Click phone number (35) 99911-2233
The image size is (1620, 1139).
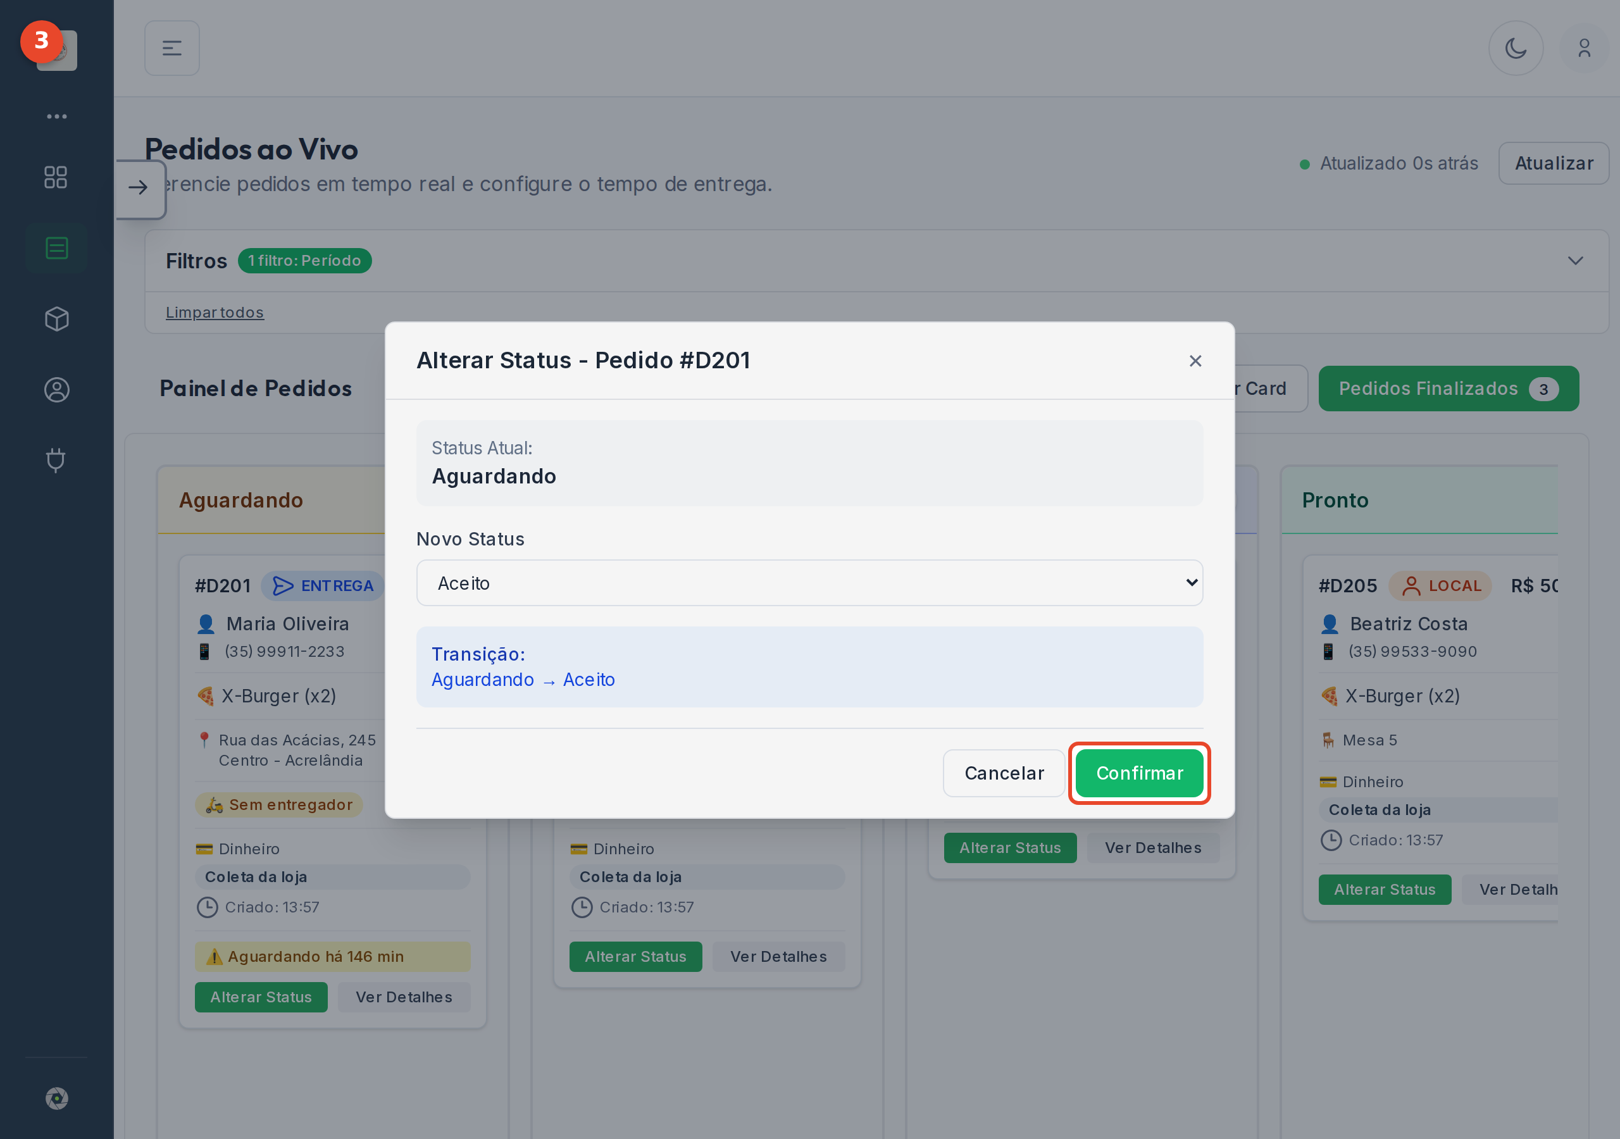tap(284, 651)
